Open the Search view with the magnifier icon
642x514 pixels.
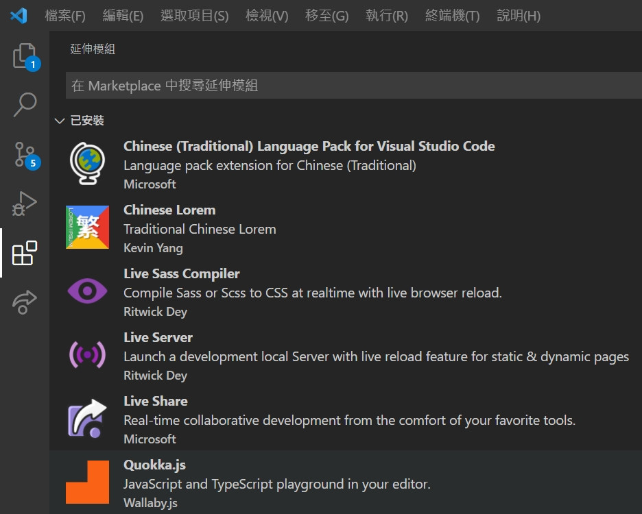25,104
